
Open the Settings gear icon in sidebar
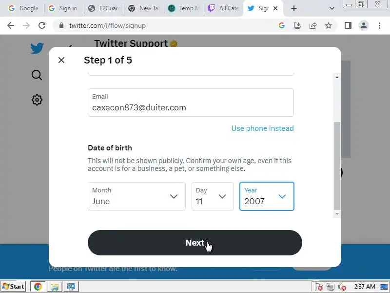pyautogui.click(x=37, y=100)
